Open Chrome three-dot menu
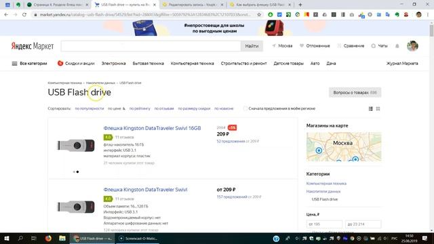 tap(428, 15)
